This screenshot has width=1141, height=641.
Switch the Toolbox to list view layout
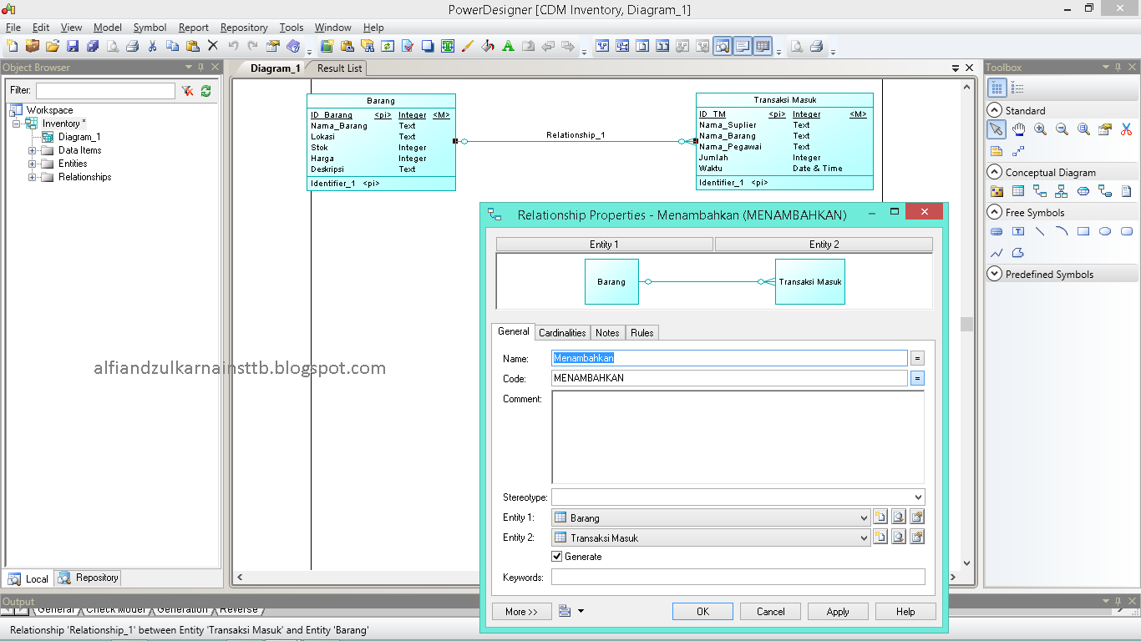[1018, 88]
